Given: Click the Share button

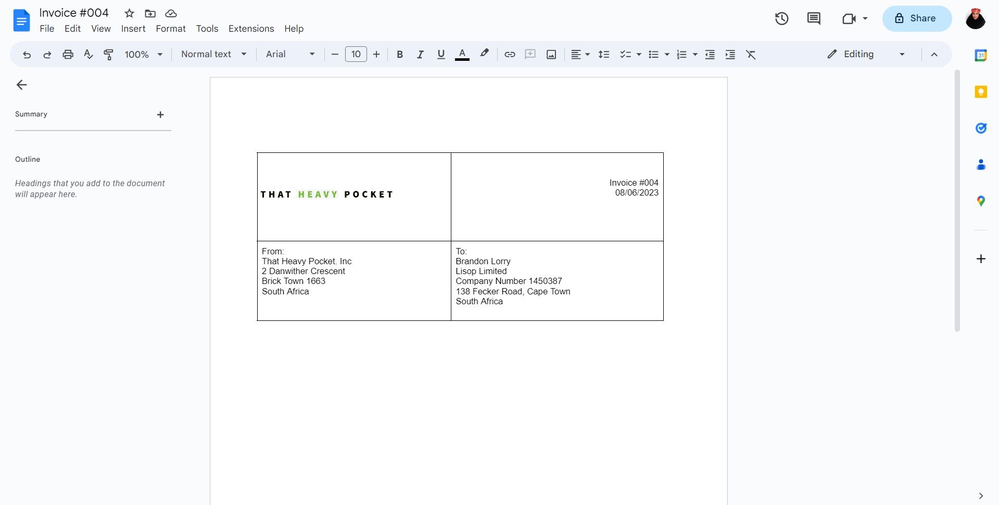Looking at the screenshot, I should [x=917, y=19].
